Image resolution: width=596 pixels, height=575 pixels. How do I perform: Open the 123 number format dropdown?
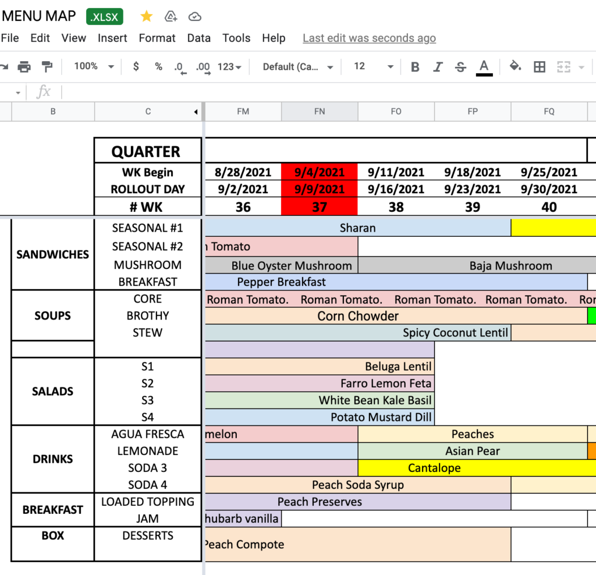[229, 67]
